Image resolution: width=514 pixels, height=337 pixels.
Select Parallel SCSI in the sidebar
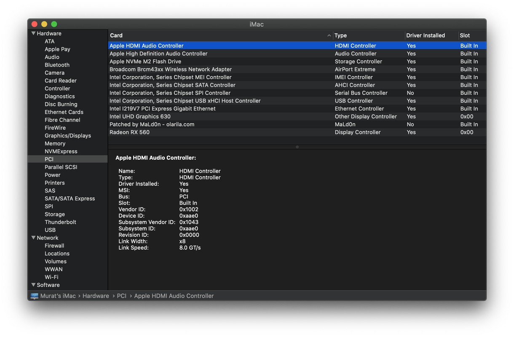pyautogui.click(x=61, y=167)
